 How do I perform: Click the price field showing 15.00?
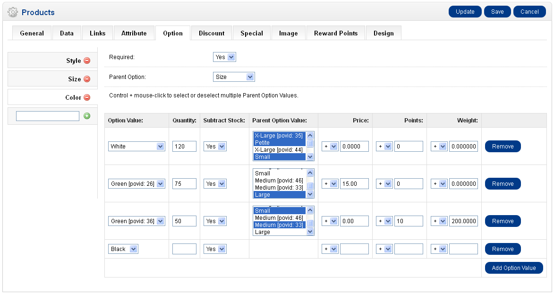354,184
